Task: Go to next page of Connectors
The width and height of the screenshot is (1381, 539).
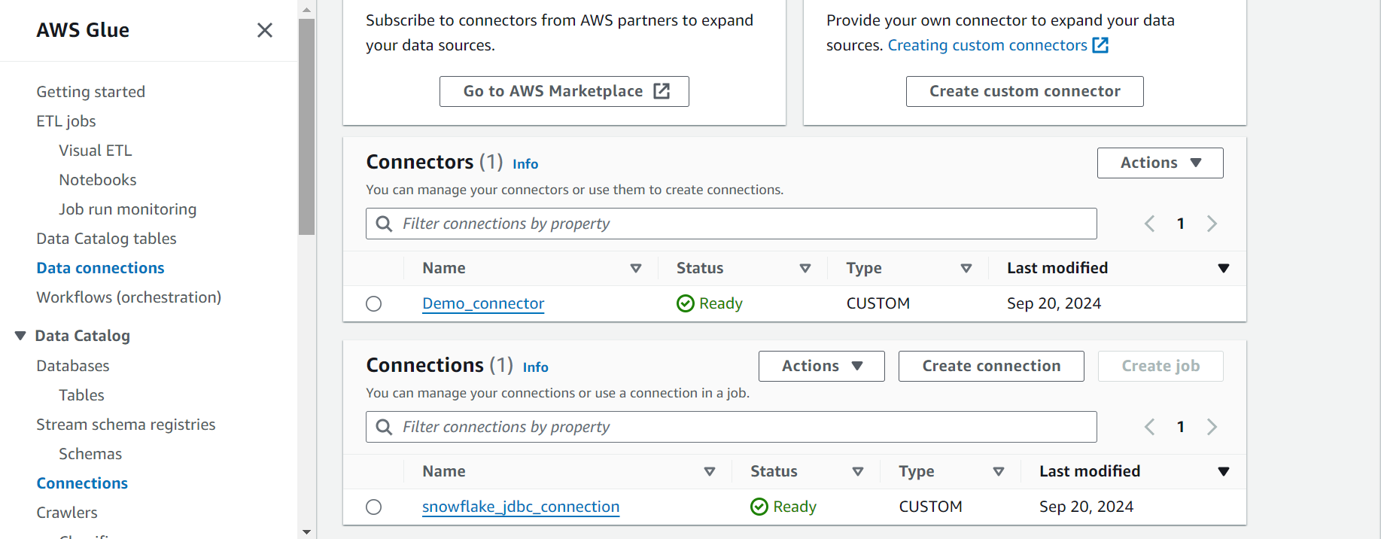Action: 1212,224
